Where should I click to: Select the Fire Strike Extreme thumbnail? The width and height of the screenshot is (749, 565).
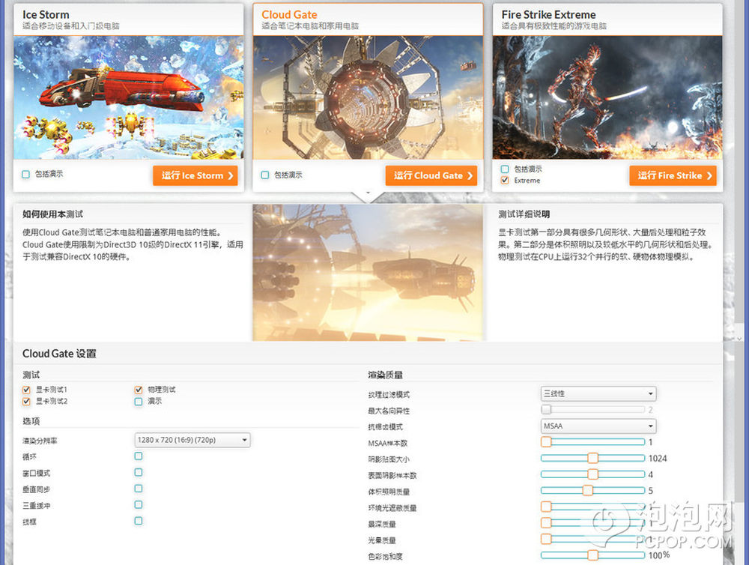[x=607, y=97]
